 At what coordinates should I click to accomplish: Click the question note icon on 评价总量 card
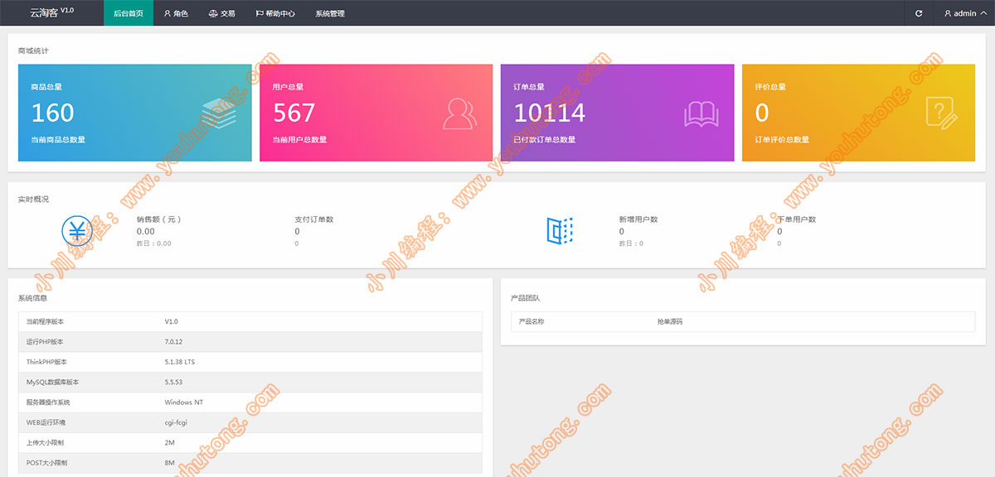(x=943, y=113)
